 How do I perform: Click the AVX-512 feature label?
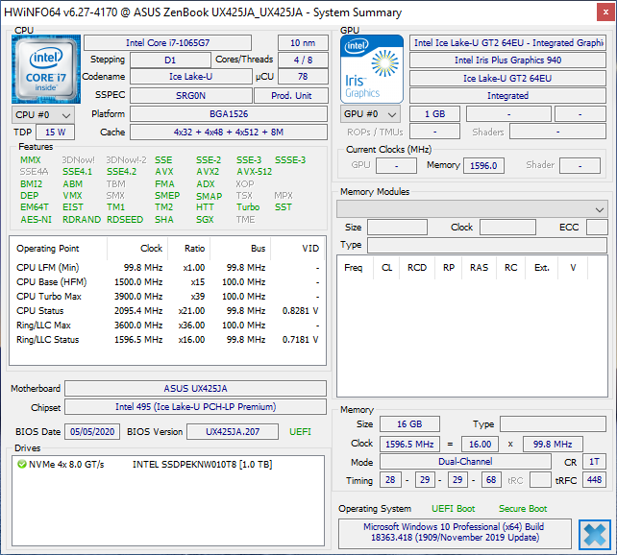(254, 172)
